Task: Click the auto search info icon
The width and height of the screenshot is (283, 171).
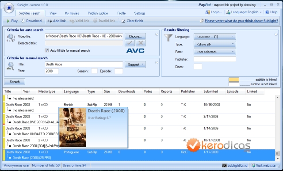Action: [157, 34]
